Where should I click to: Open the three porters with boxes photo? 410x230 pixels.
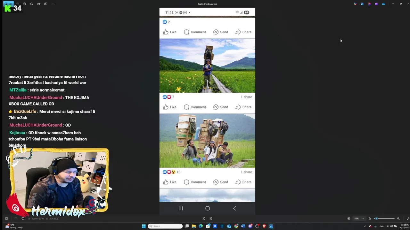pos(207,141)
